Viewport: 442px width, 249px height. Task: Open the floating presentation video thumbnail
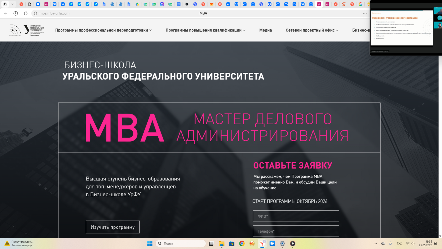point(406,28)
